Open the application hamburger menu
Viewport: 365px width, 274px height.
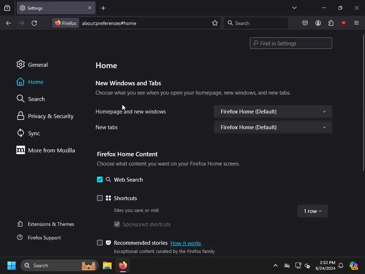pyautogui.click(x=356, y=23)
